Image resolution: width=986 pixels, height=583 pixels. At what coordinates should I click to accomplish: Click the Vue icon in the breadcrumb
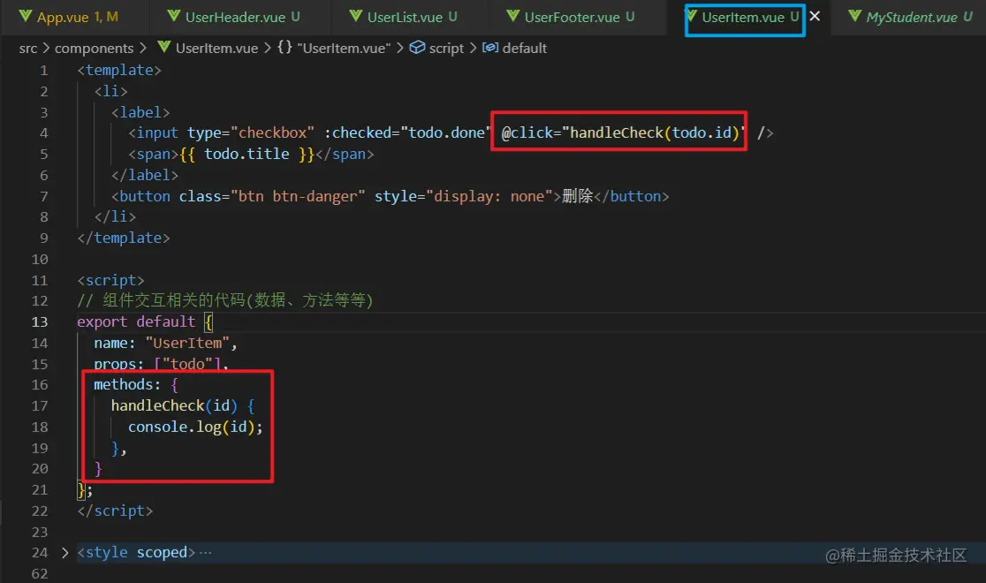tap(164, 47)
